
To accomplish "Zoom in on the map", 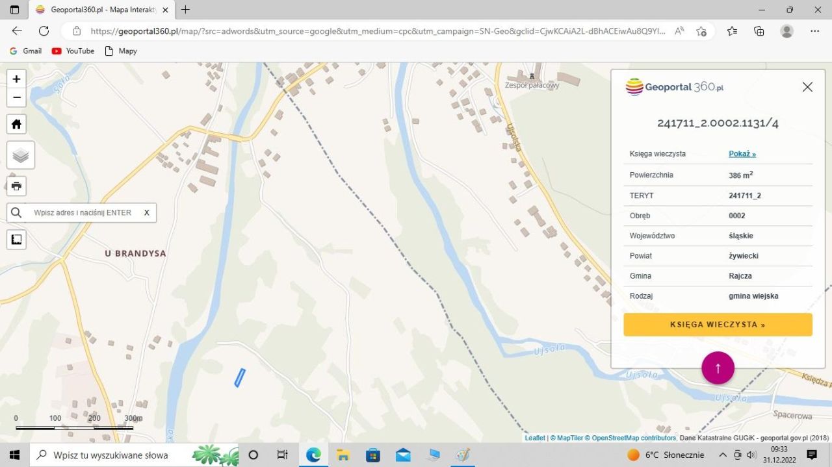I will click(x=16, y=79).
